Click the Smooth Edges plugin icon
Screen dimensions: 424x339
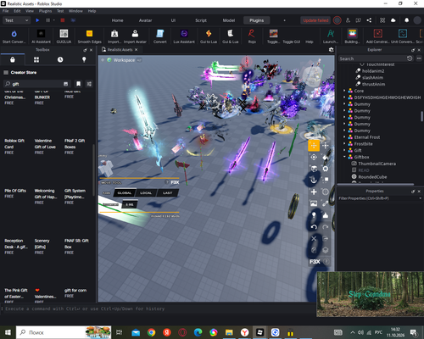89,34
